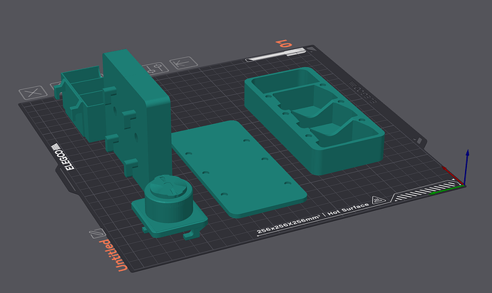Open plate settings sliders icon
The image size is (492, 293).
[x=151, y=69]
